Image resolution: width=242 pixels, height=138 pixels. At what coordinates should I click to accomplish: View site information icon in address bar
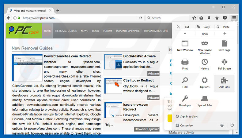15,18
